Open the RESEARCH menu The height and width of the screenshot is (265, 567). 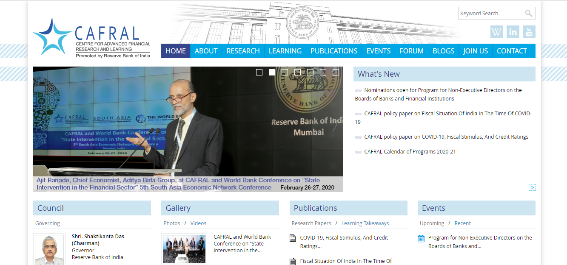click(243, 51)
